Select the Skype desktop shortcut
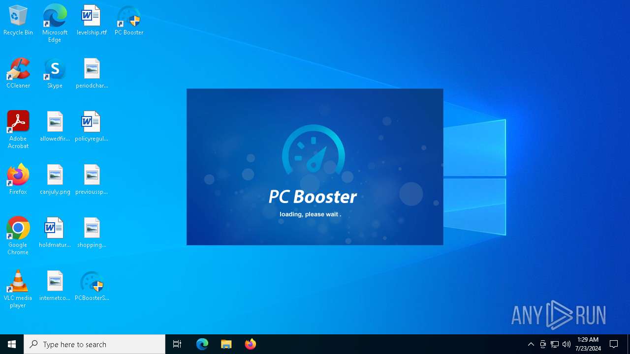The width and height of the screenshot is (630, 354). [55, 74]
